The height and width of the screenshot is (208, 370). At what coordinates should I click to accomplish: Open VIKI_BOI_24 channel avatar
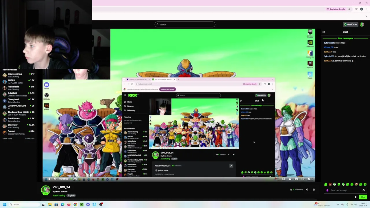[45, 190]
